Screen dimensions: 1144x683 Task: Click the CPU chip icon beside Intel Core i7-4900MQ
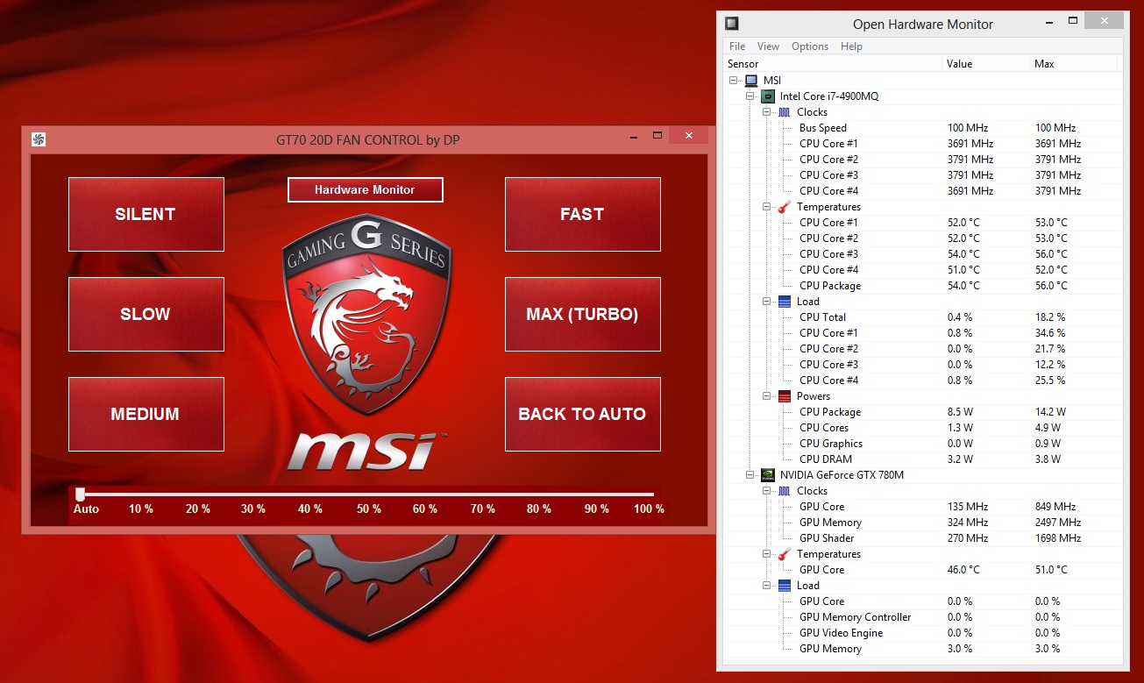pyautogui.click(x=768, y=96)
